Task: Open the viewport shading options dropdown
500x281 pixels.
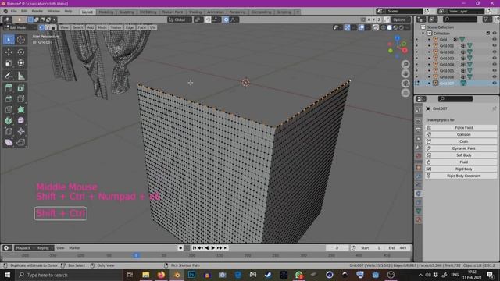Action: point(407,28)
